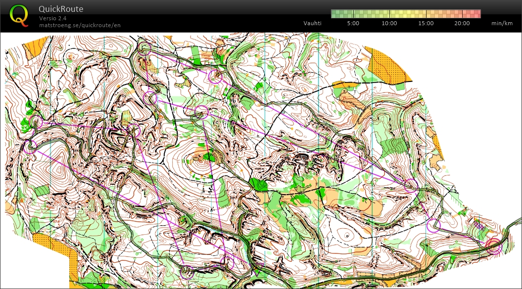This screenshot has height=289, width=522.
Task: Pick the yellow middle of the pace scale
Action: click(406, 14)
